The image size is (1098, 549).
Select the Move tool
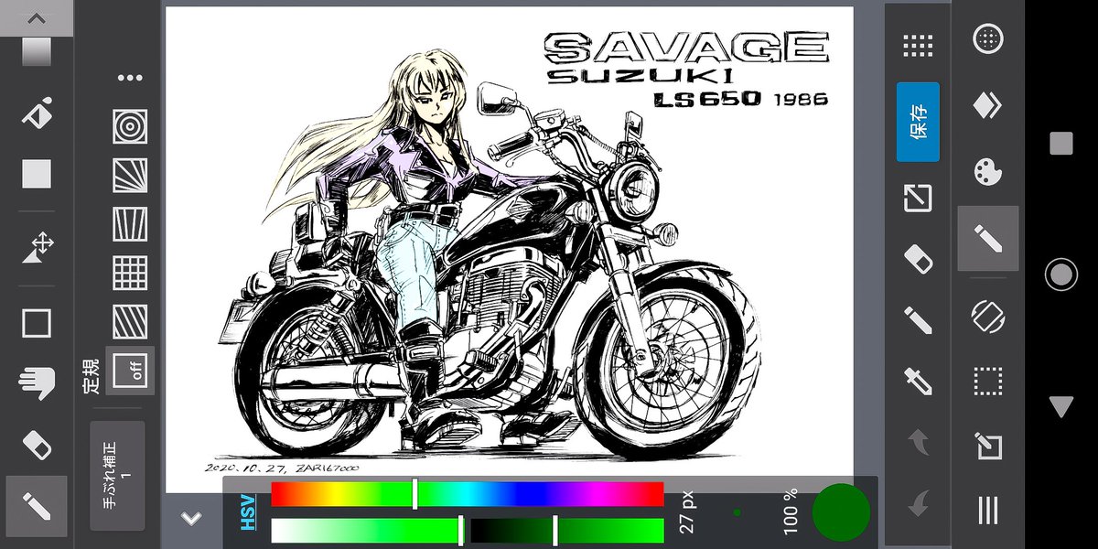click(37, 248)
